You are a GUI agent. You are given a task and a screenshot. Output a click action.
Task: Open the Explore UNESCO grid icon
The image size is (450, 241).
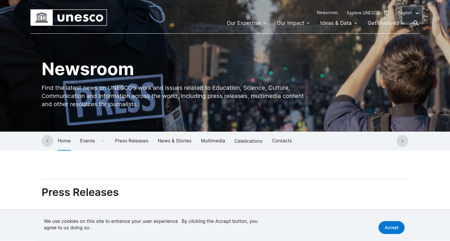click(386, 13)
